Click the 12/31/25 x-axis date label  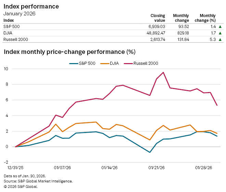(16, 168)
